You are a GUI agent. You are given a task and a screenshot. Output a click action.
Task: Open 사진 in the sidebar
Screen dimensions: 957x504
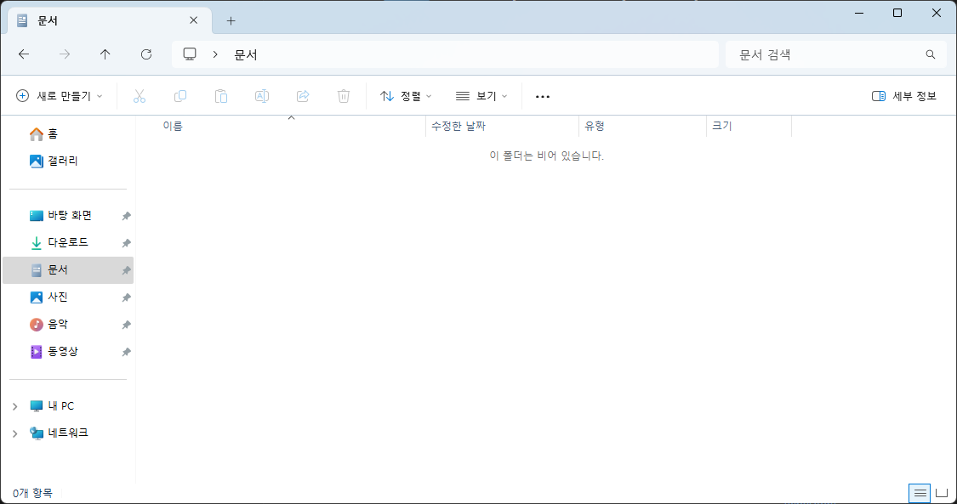[68, 297]
